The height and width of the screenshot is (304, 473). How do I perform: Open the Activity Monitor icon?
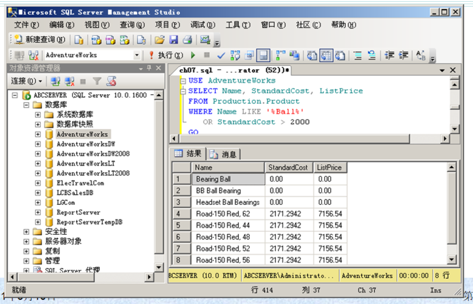pos(205,40)
